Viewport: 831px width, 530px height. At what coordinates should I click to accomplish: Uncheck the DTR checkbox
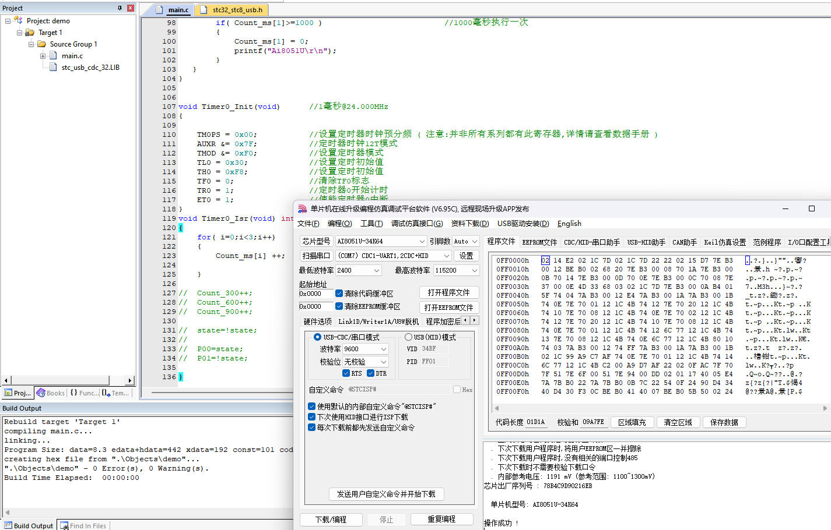[x=370, y=373]
